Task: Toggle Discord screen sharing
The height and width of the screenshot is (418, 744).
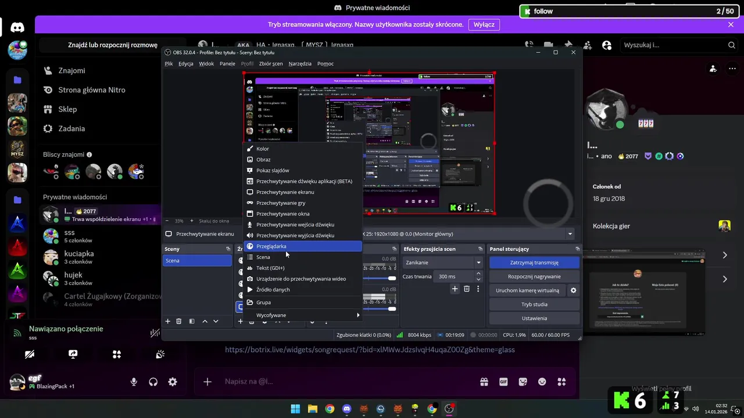Action: click(73, 354)
